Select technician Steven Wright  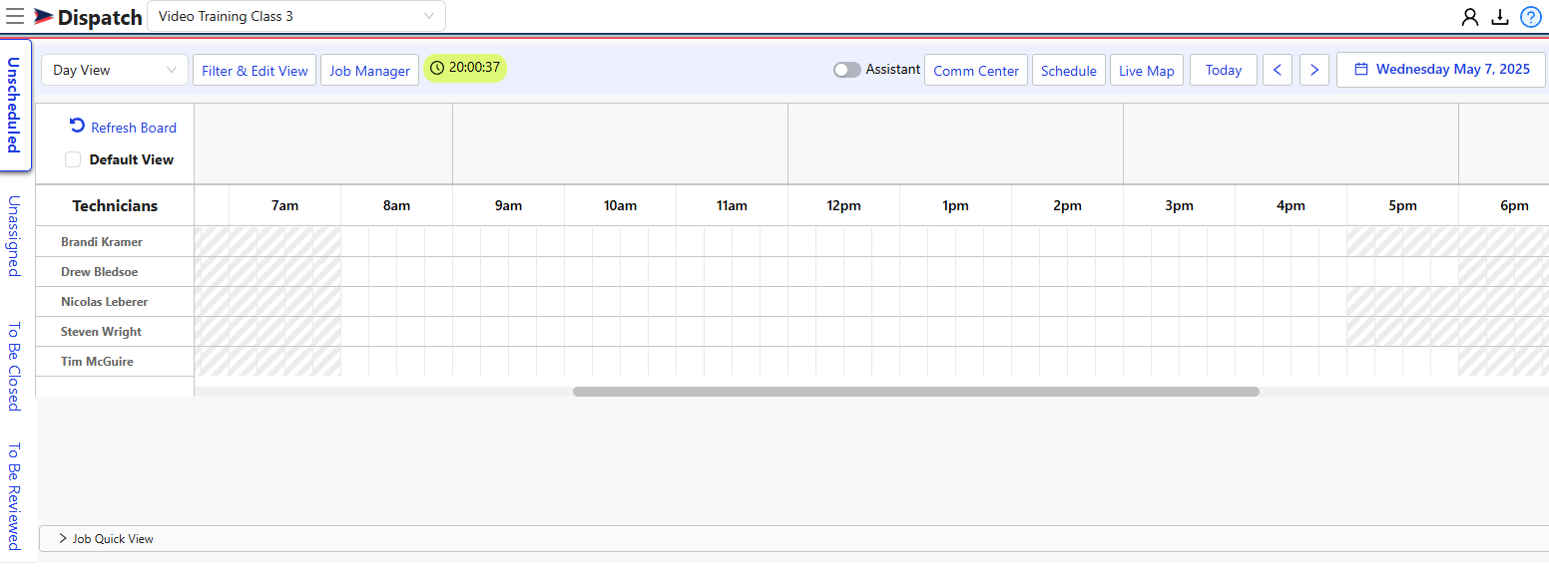pos(101,332)
